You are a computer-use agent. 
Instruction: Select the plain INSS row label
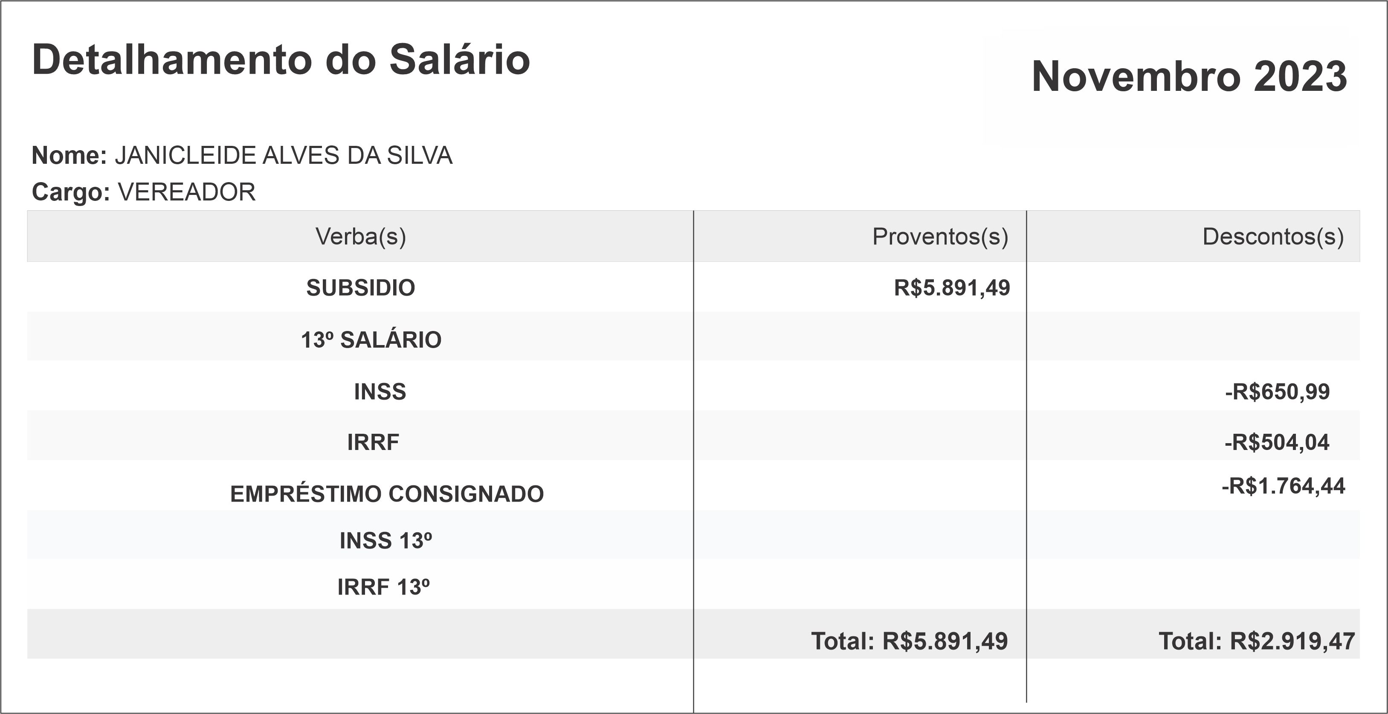(380, 392)
